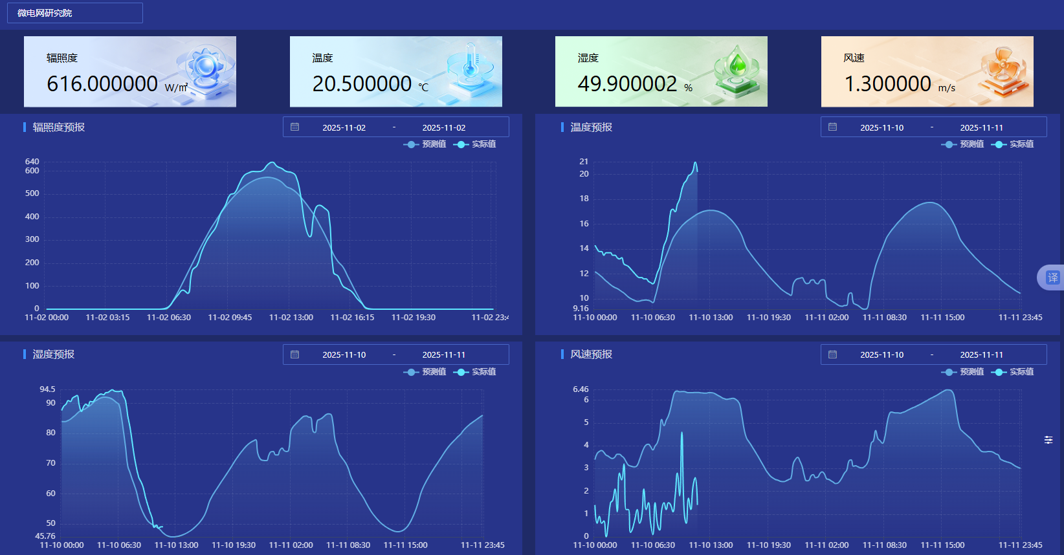Image resolution: width=1064 pixels, height=555 pixels.
Task: Toggle 预测值 legend in 辐照度预报 chart
Action: [x=425, y=144]
